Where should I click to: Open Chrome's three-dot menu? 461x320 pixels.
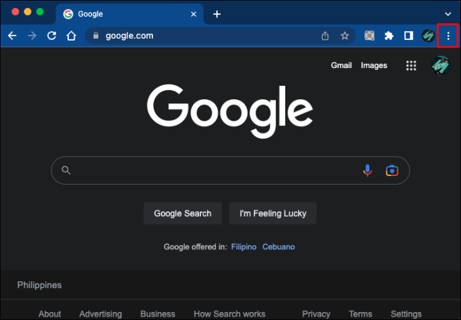point(448,36)
